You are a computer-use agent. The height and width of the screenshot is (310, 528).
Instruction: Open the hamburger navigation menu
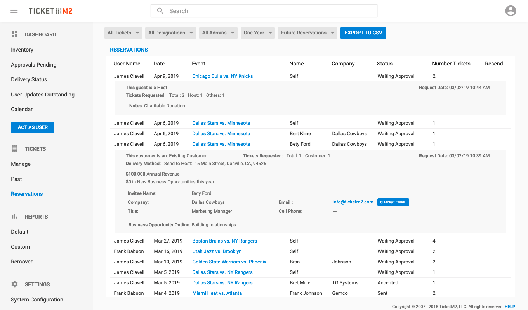click(x=14, y=11)
